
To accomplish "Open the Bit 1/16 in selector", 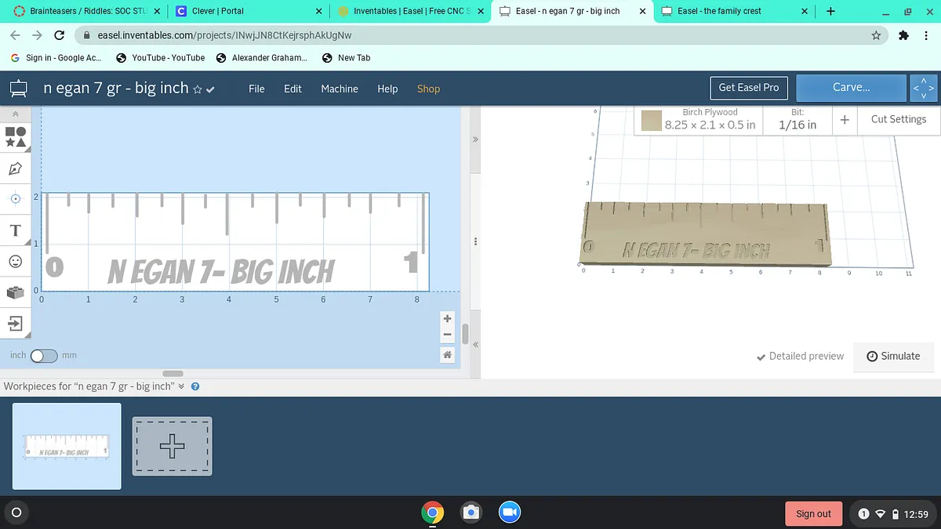I will [x=797, y=120].
